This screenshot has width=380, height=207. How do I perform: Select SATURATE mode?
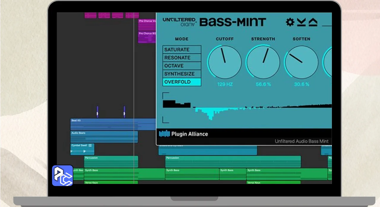coord(182,50)
